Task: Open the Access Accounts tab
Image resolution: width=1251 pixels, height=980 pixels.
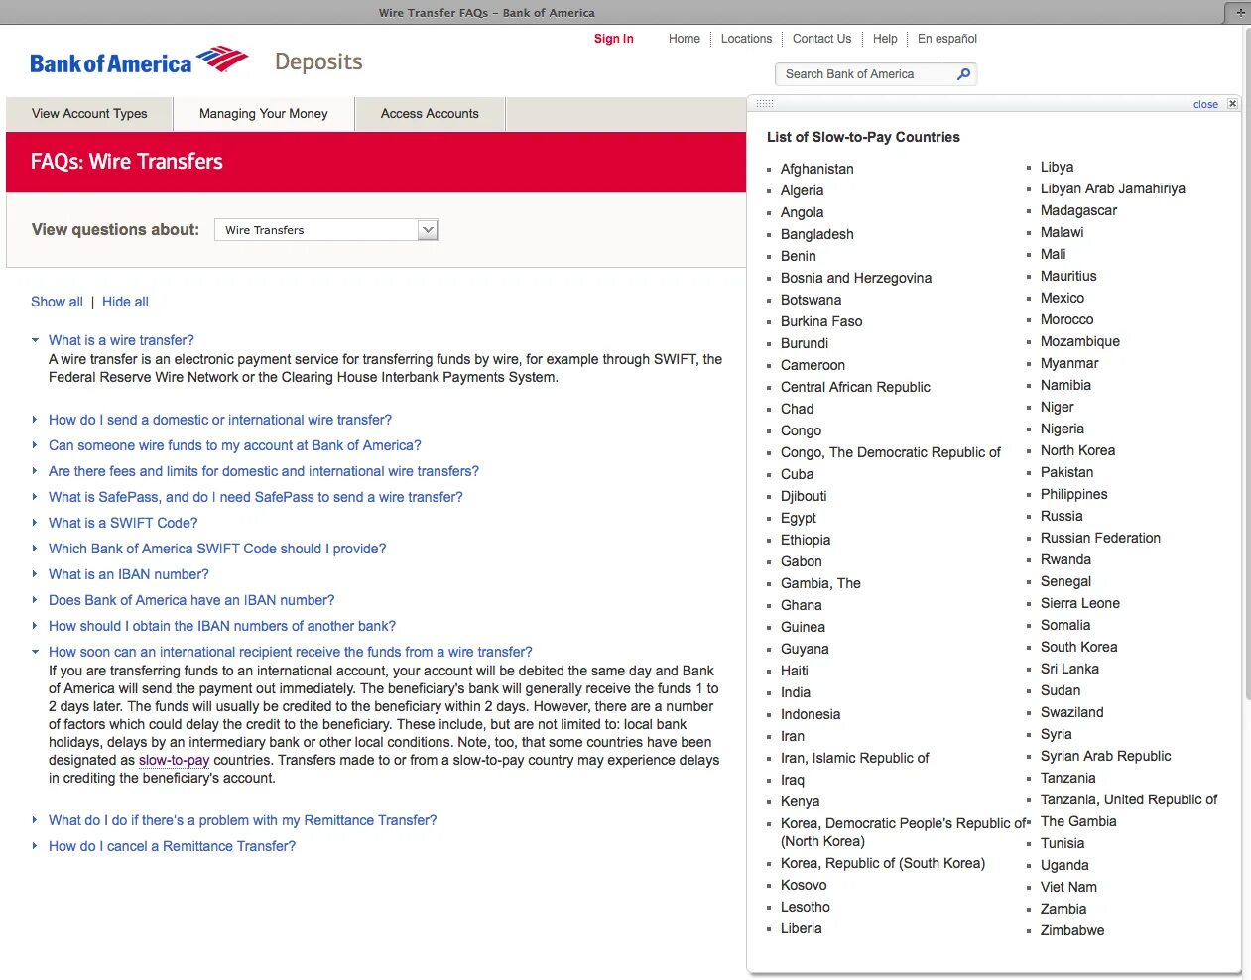Action: pos(430,114)
